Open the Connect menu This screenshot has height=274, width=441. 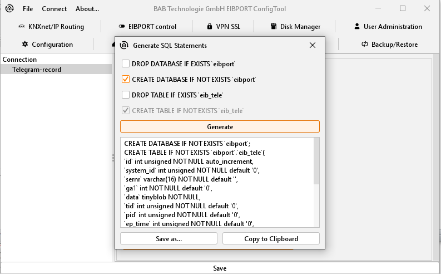tap(54, 8)
